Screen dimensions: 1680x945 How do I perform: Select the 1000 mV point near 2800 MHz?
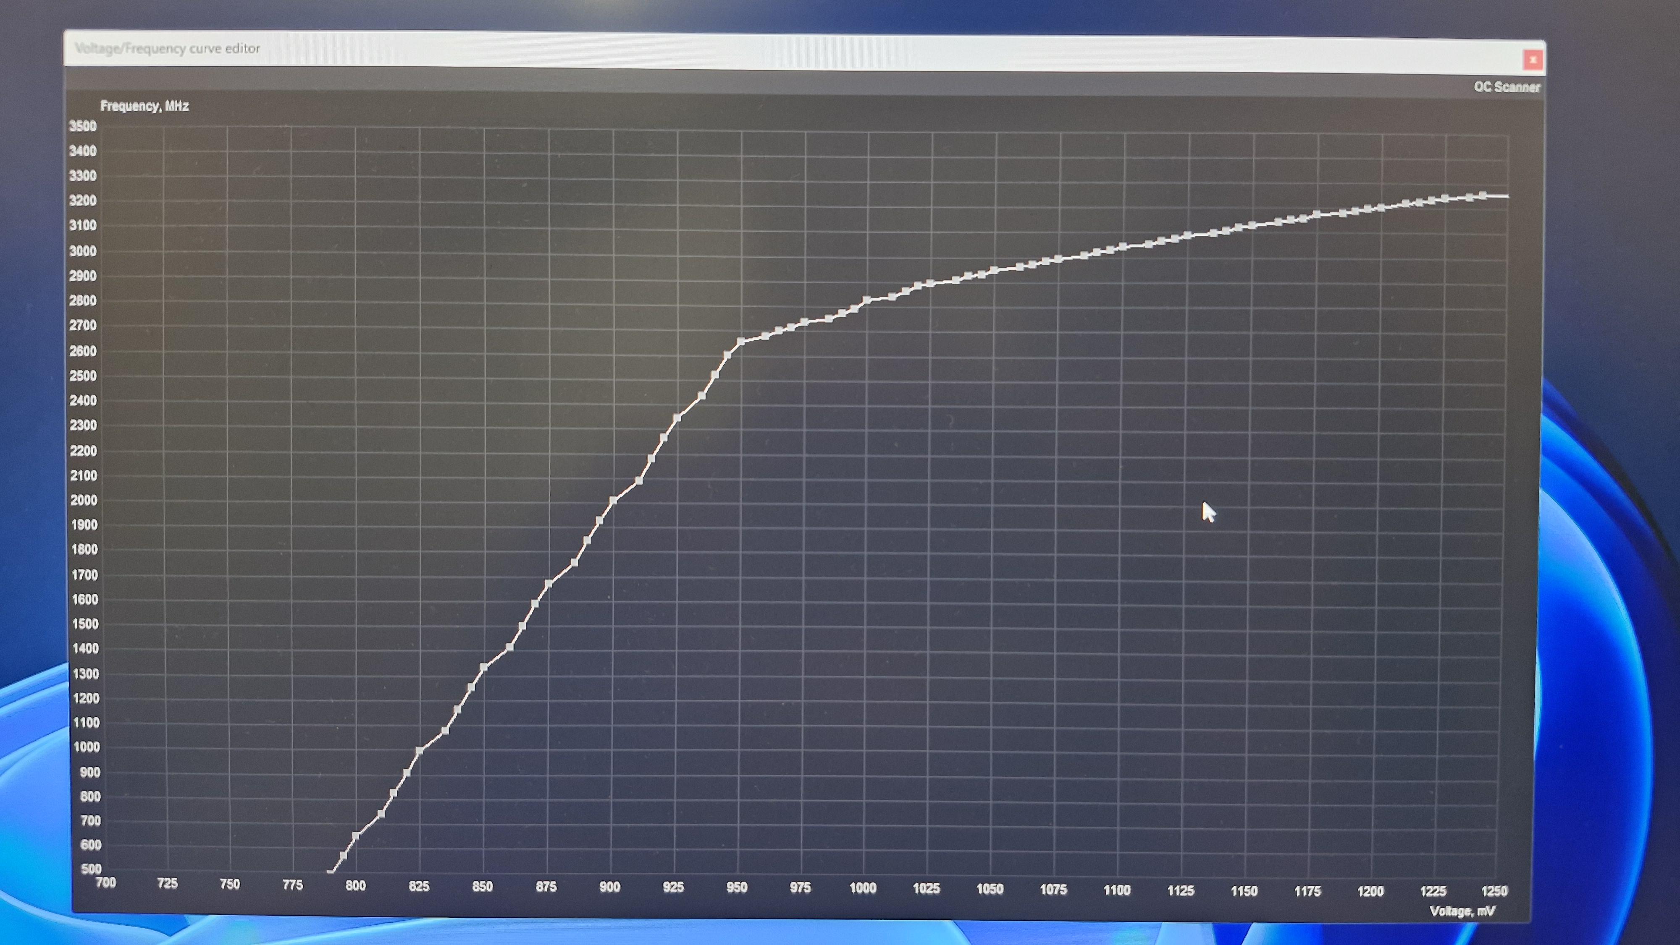867,300
